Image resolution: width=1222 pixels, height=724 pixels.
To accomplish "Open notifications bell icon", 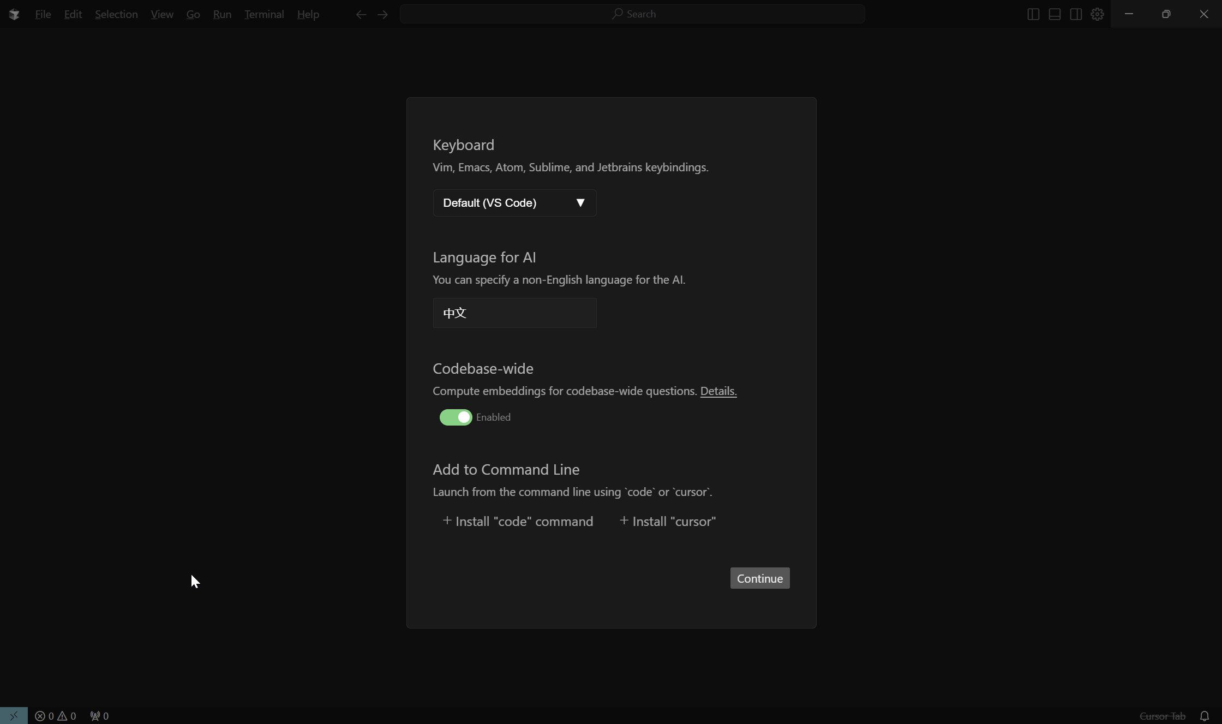I will coord(1205,716).
